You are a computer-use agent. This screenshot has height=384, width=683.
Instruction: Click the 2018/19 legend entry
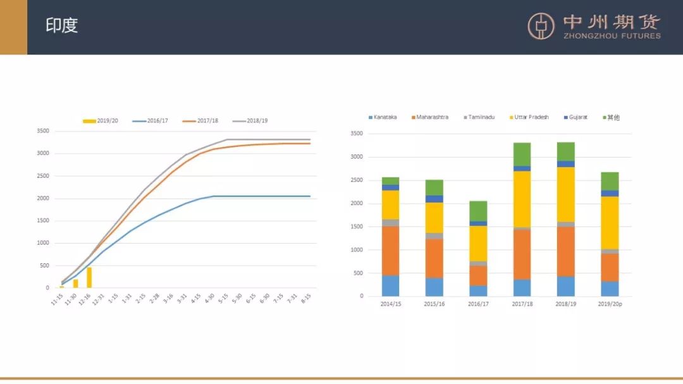coord(250,121)
